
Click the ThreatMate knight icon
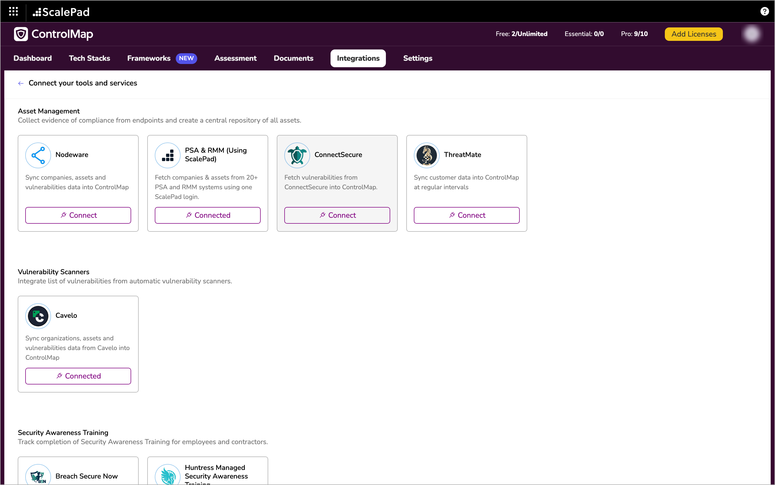tap(427, 155)
